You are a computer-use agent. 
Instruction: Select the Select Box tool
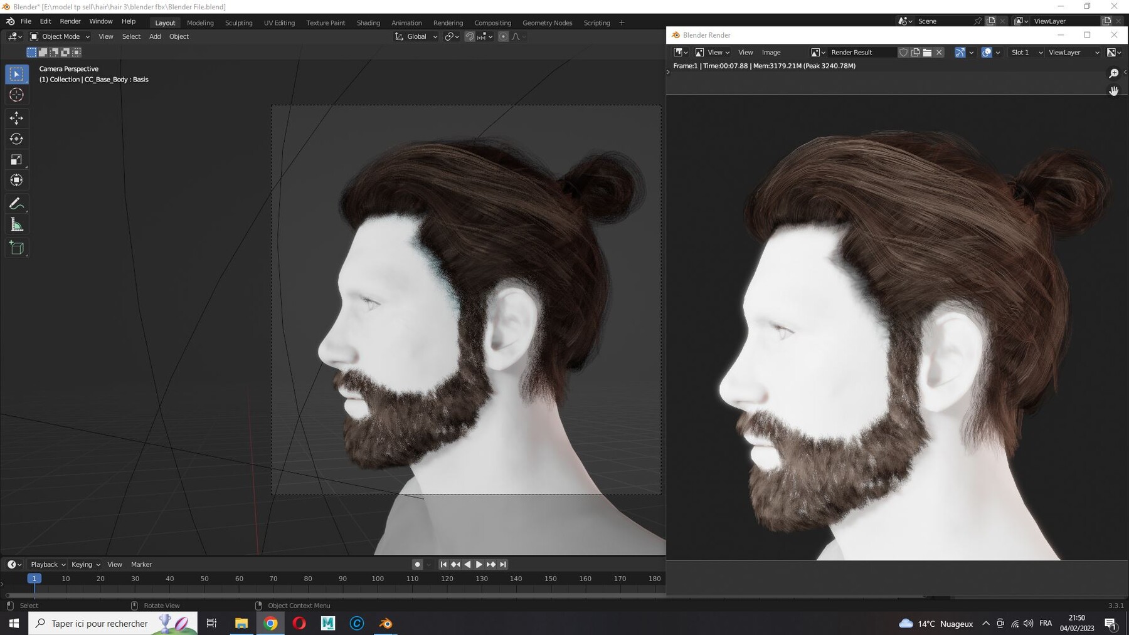point(17,74)
